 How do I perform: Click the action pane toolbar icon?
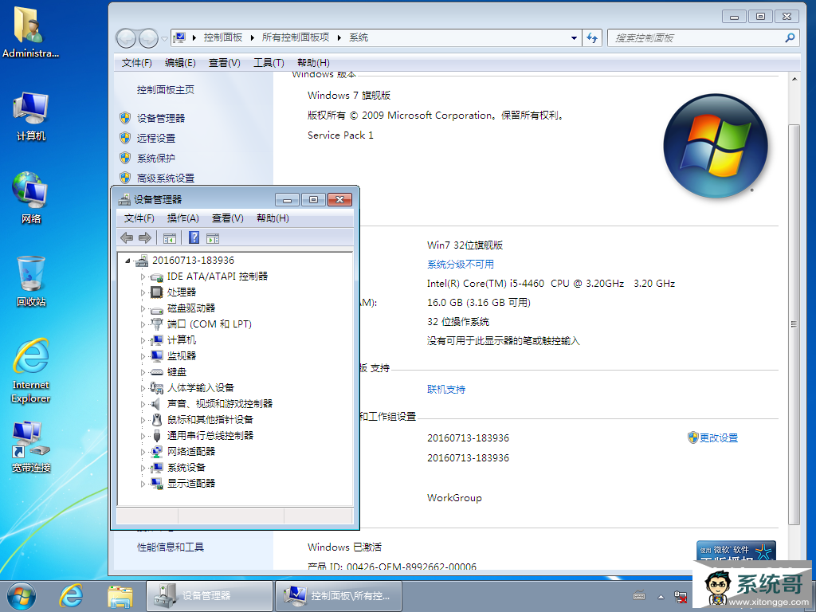click(212, 238)
